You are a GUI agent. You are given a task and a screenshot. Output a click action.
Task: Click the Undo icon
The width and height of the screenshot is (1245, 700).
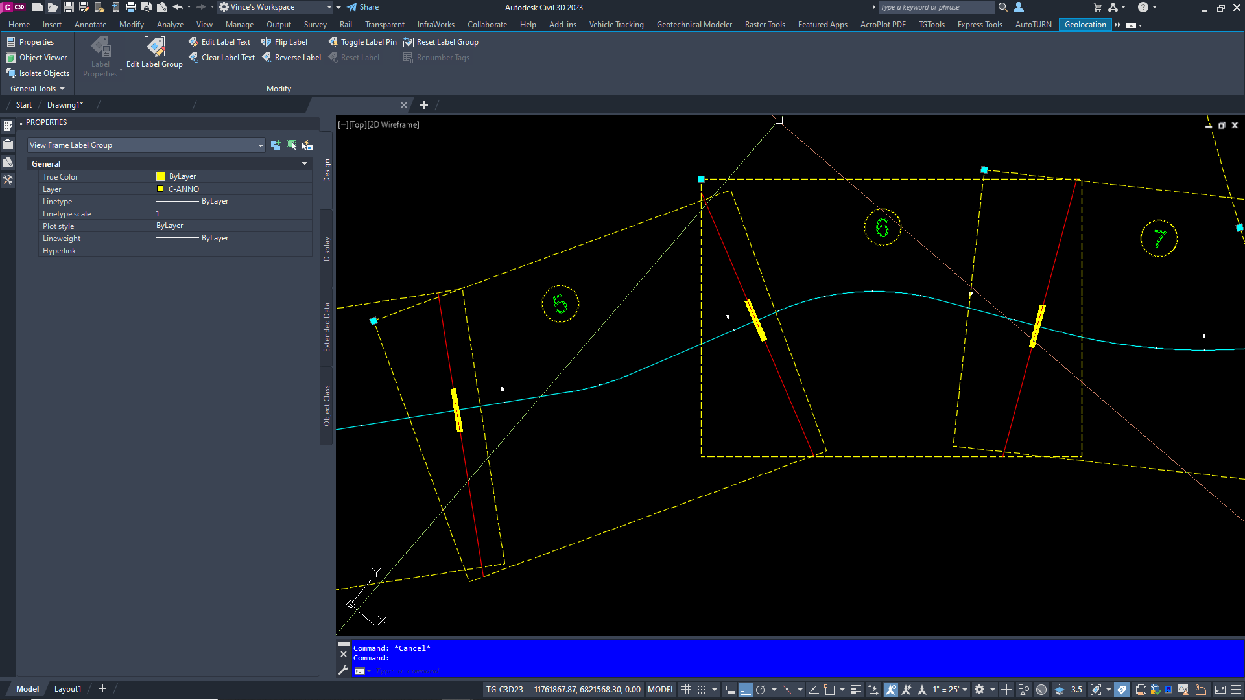[176, 7]
